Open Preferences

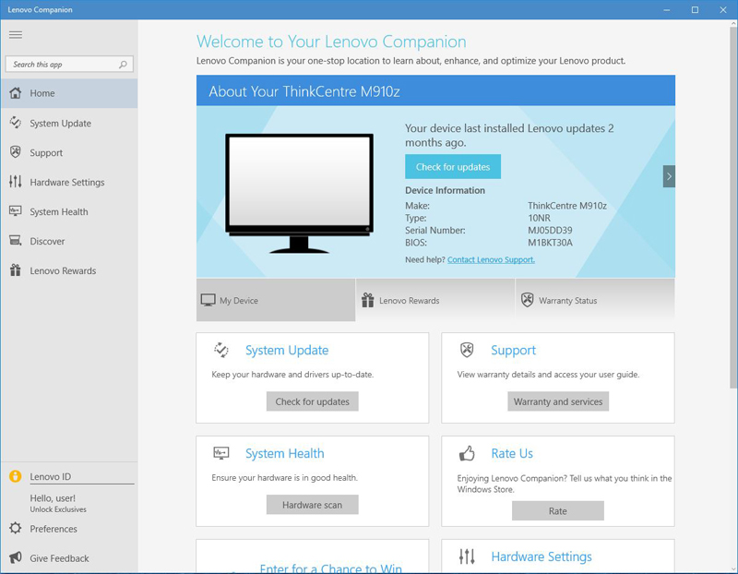point(54,529)
